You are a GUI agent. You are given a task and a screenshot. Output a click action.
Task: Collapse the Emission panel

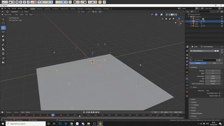click(194, 67)
